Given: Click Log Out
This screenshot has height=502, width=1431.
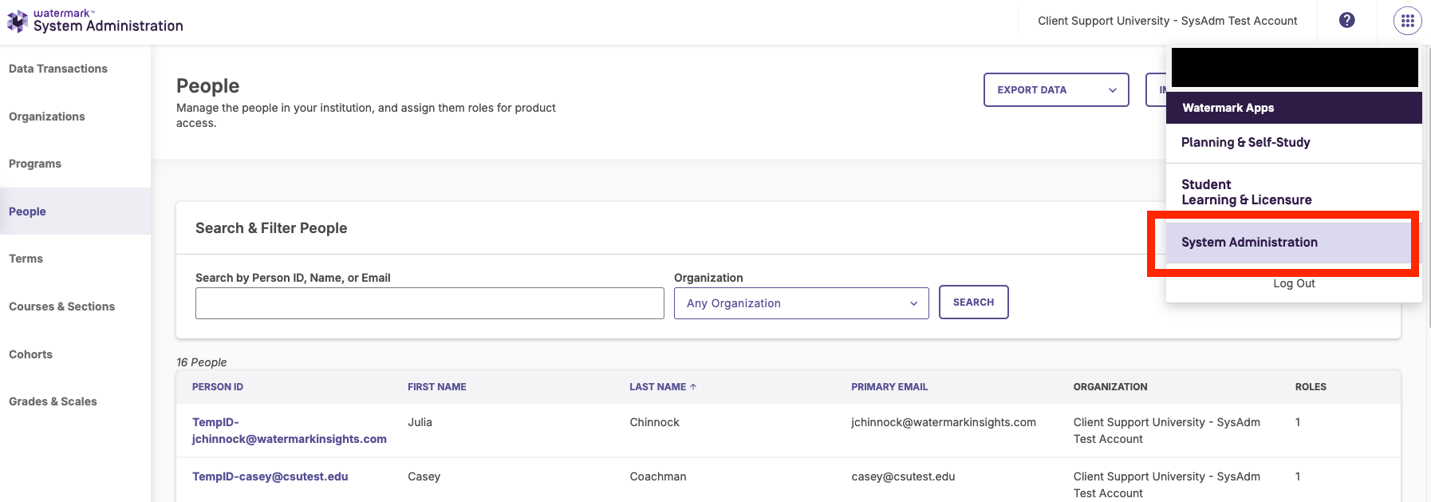Looking at the screenshot, I should (x=1294, y=283).
